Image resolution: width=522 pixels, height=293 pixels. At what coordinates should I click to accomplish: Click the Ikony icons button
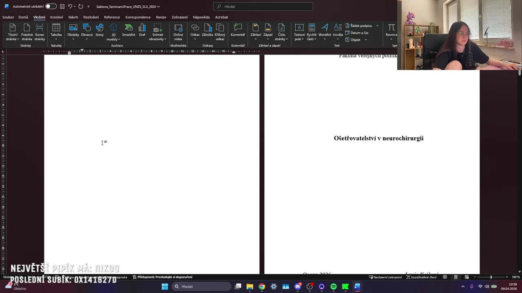100,30
